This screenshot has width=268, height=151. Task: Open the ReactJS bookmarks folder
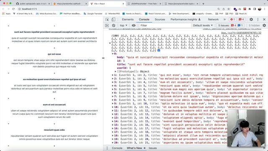click(x=241, y=13)
